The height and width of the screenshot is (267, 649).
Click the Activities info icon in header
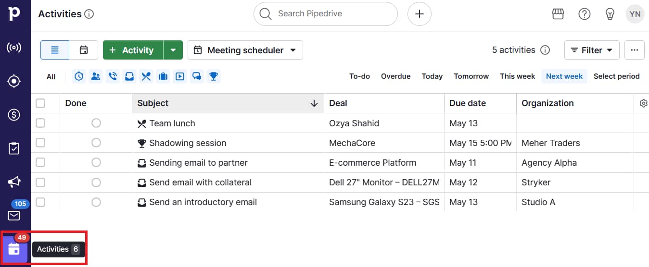click(x=89, y=14)
